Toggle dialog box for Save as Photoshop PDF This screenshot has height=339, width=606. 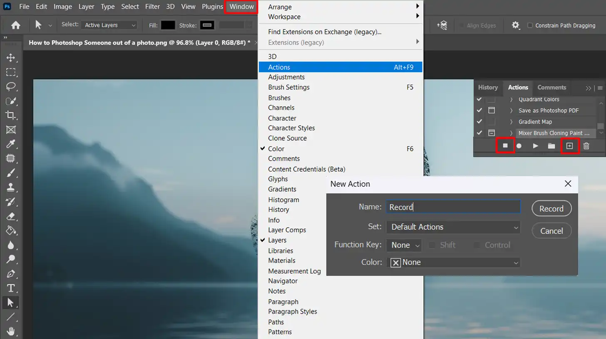(492, 110)
